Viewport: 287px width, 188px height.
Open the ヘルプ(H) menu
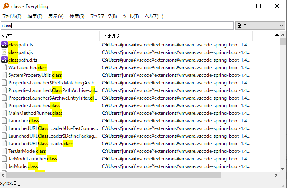click(x=154, y=16)
